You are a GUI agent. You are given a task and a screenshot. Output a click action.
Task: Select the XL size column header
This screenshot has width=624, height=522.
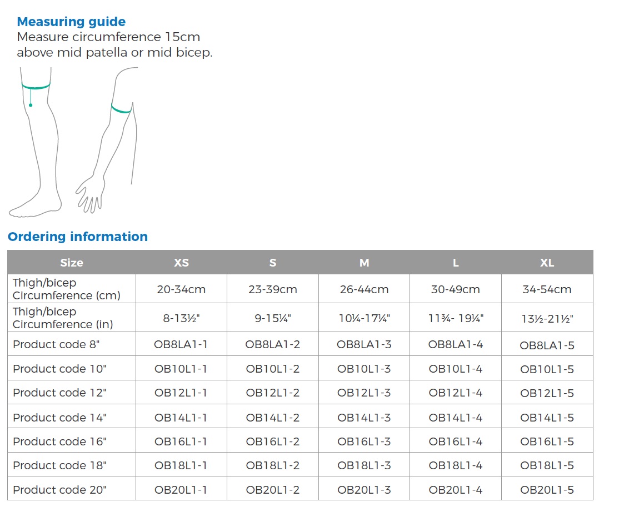point(547,263)
